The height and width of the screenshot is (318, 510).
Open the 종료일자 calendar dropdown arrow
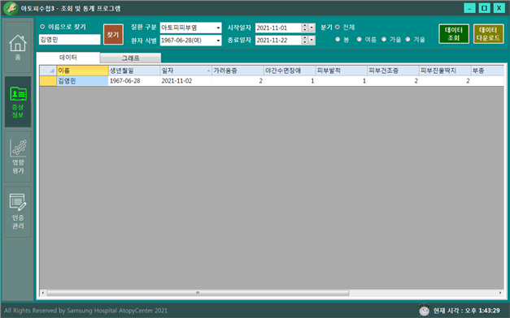[312, 41]
